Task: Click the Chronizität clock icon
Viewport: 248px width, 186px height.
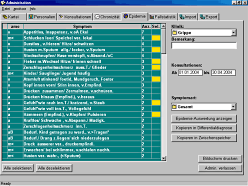Action: pos(97,16)
